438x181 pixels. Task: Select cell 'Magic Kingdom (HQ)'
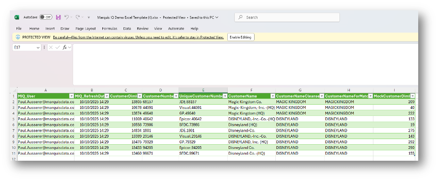point(251,113)
